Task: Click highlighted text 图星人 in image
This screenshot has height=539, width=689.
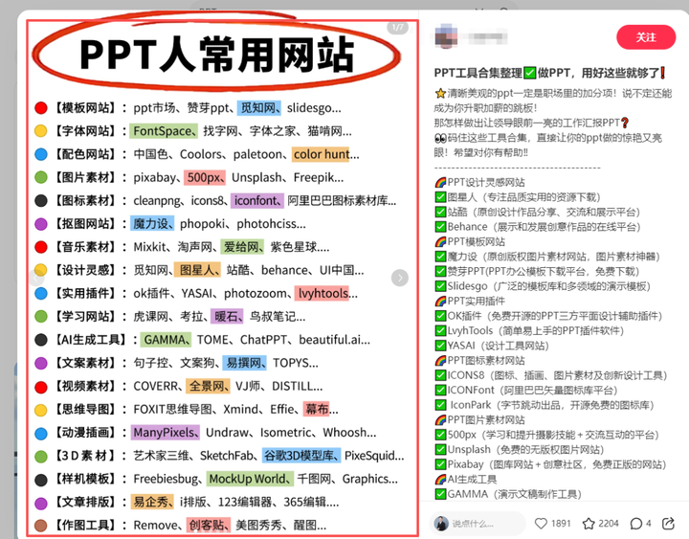Action: 197,270
